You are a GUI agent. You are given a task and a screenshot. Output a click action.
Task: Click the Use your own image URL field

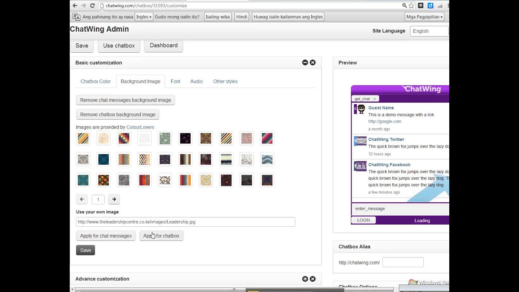tap(186, 222)
